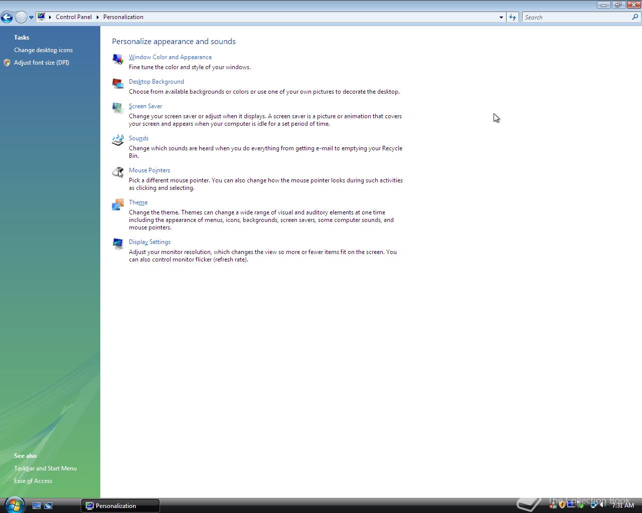Image resolution: width=642 pixels, height=513 pixels.
Task: Open the Display Settings link
Action: click(149, 242)
